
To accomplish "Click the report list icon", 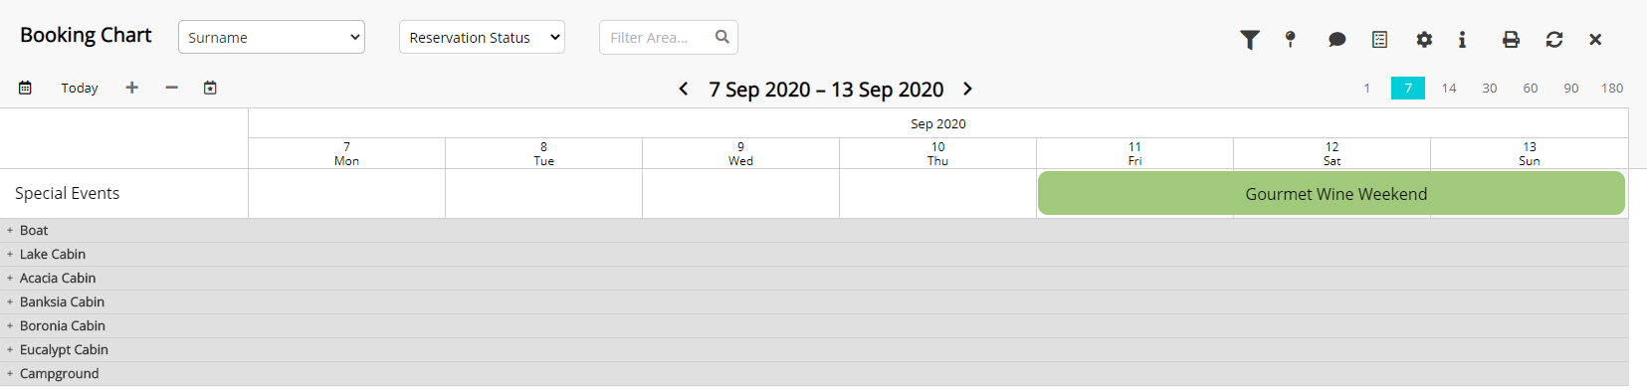I will point(1379,39).
